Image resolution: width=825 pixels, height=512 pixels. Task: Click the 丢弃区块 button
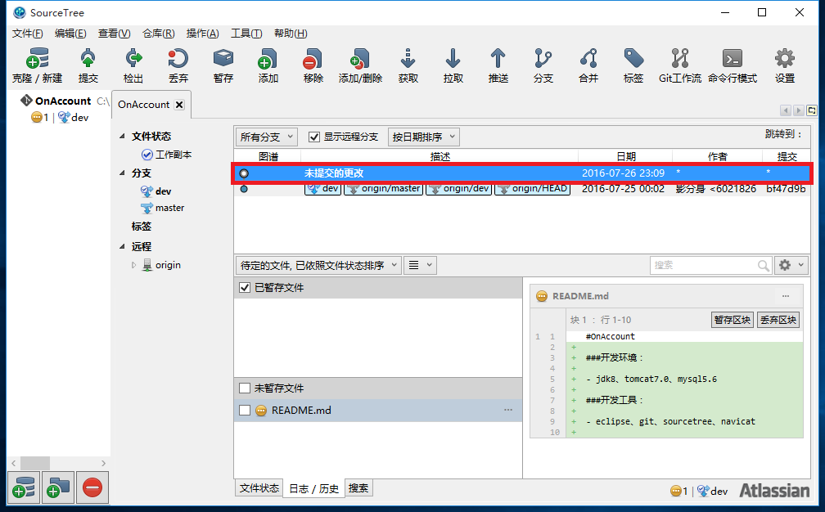pyautogui.click(x=778, y=320)
